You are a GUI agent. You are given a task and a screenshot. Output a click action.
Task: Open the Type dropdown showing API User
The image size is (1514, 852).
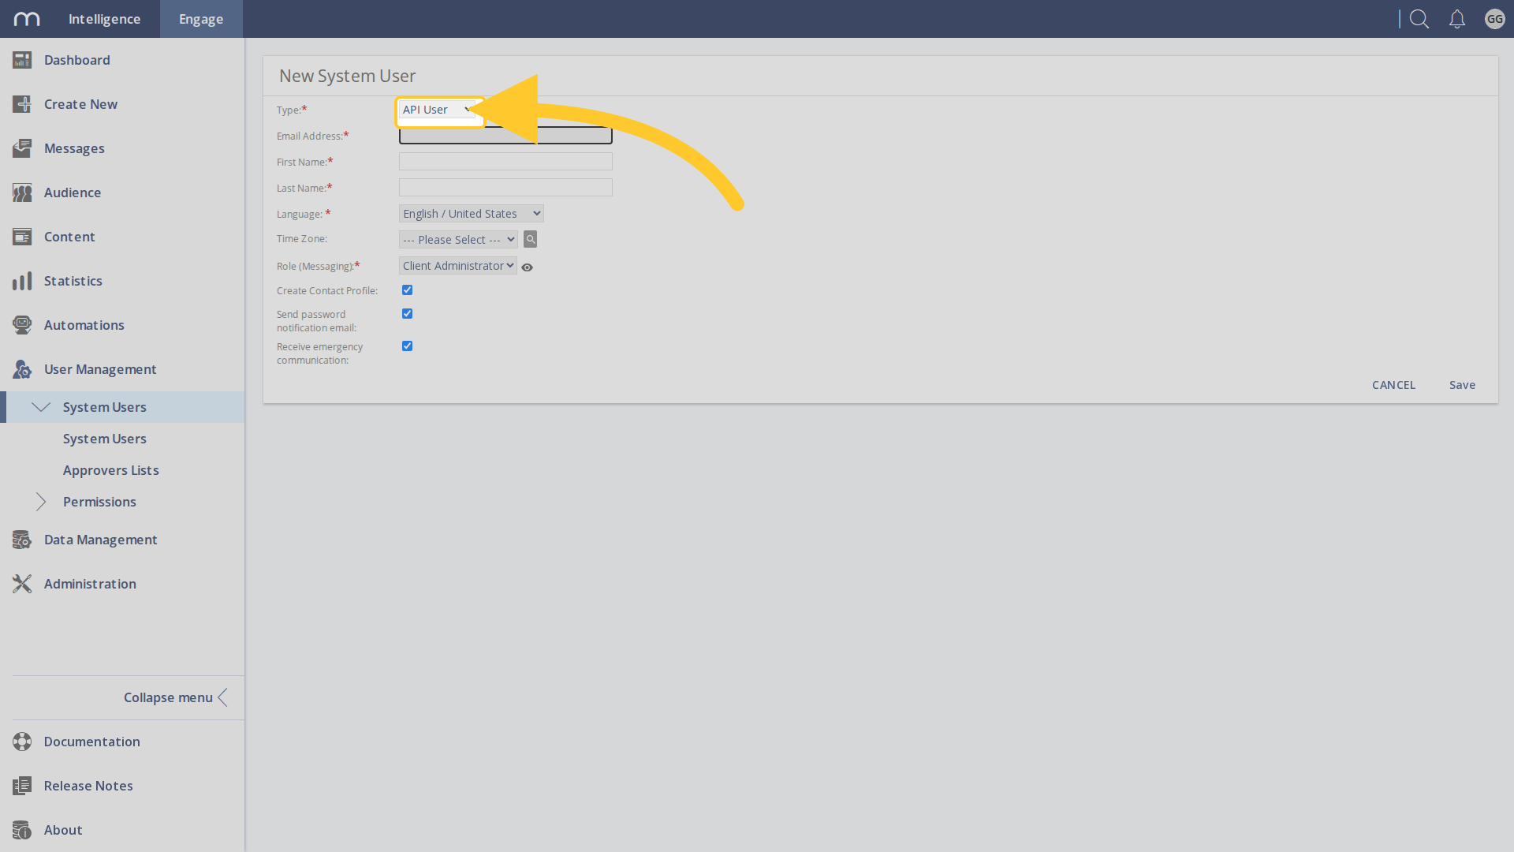tap(437, 110)
